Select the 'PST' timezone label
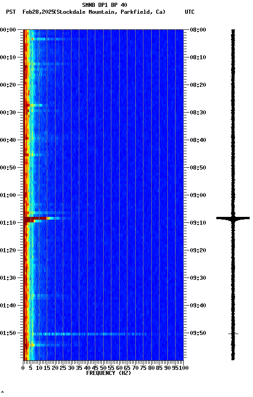 click(11, 12)
